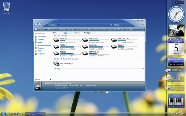Show hidden system tray icons arrow
Screen dimensions: 186x116
tap(168, 114)
